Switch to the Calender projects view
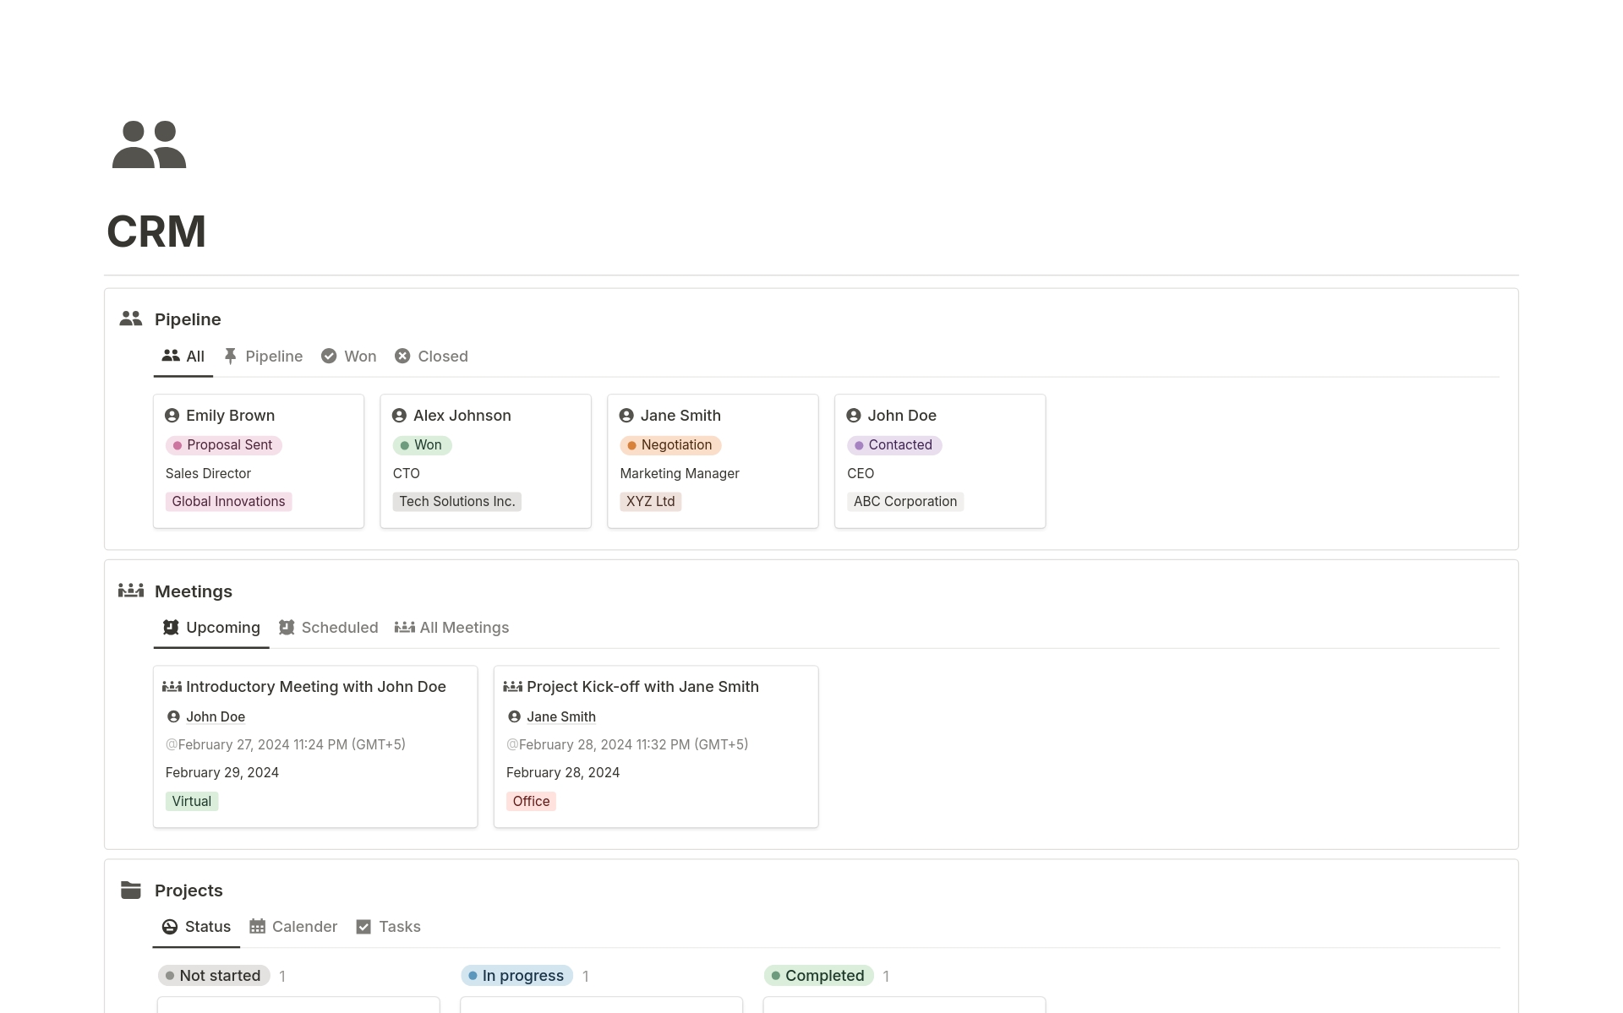This screenshot has width=1623, height=1013. 293,927
